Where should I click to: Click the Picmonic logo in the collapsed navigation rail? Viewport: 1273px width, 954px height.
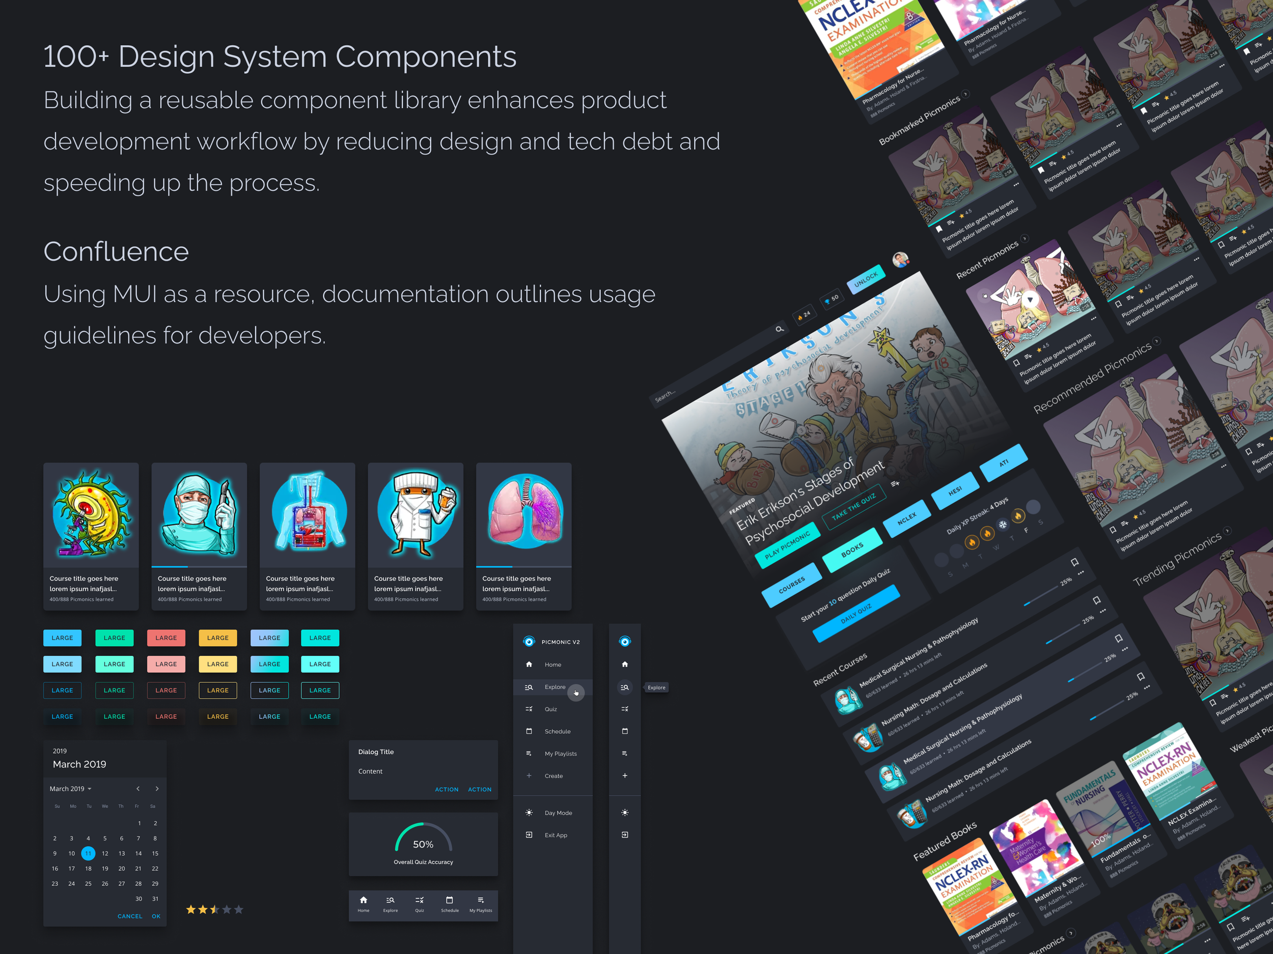pyautogui.click(x=624, y=641)
